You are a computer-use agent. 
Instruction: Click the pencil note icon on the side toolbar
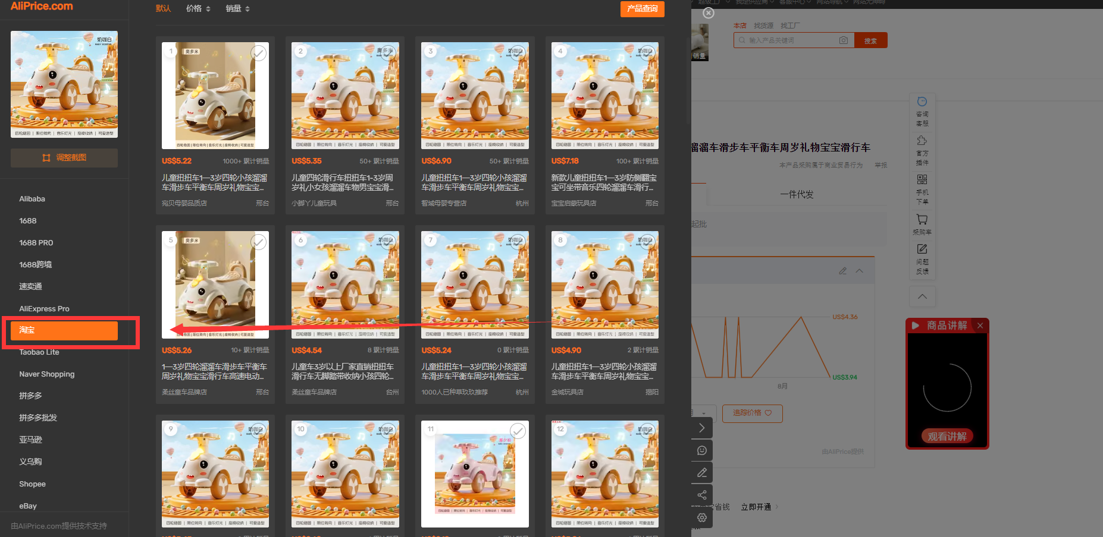coord(702,473)
